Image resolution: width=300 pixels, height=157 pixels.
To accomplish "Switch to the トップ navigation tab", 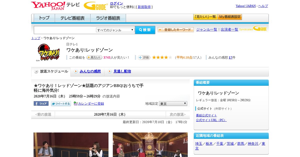I will (x=44, y=18).
